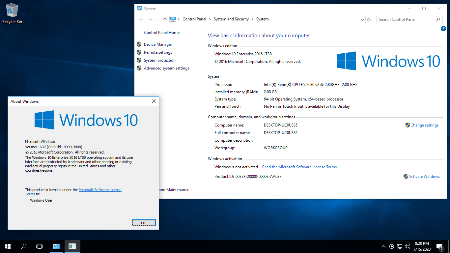Click the Forward arrow in System window

[x=151, y=19]
